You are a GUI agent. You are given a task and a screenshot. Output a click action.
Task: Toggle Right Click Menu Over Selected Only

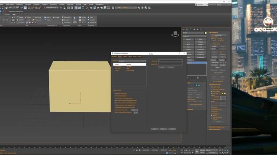(115, 105)
